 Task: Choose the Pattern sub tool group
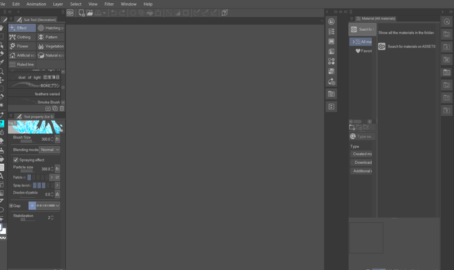tap(51, 37)
